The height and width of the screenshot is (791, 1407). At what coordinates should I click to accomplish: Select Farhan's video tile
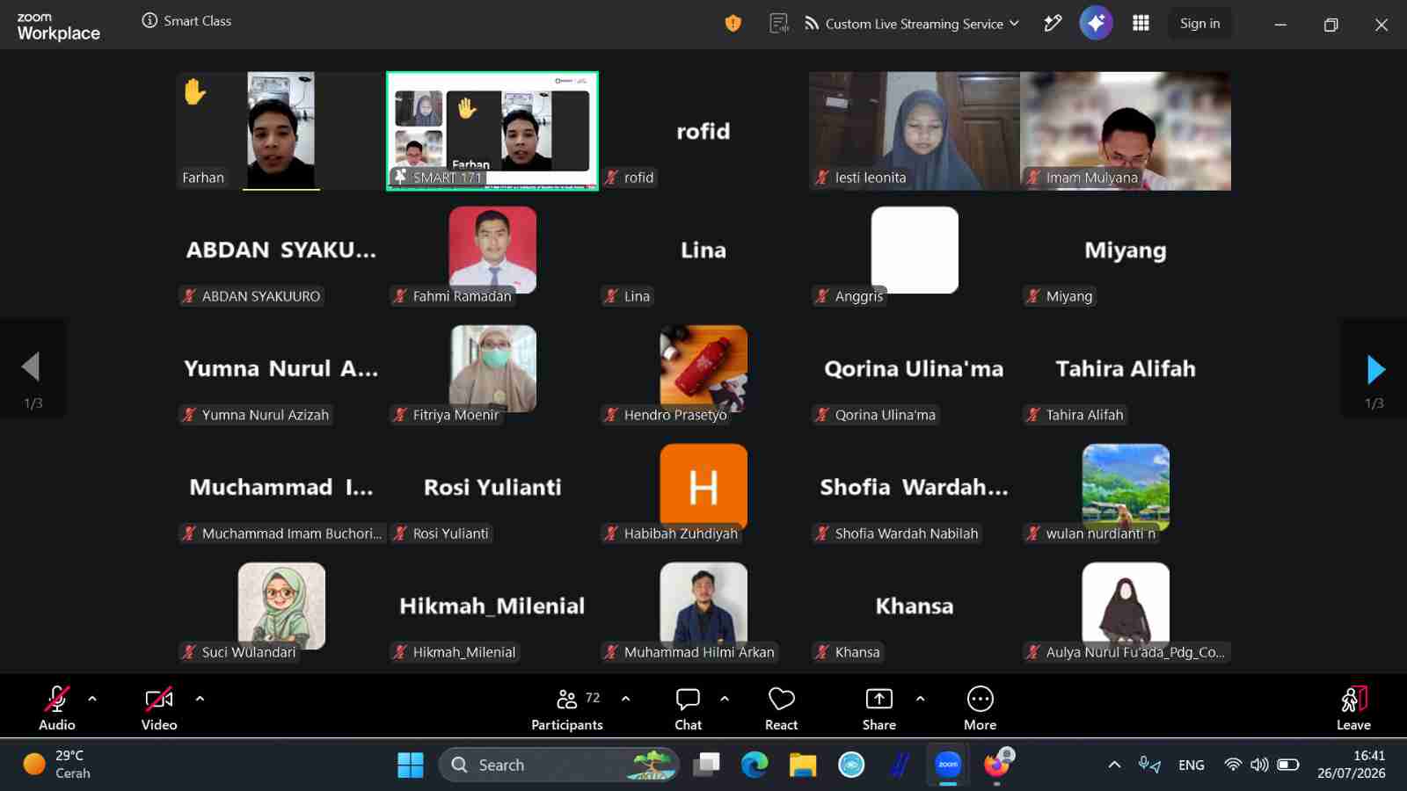point(281,131)
